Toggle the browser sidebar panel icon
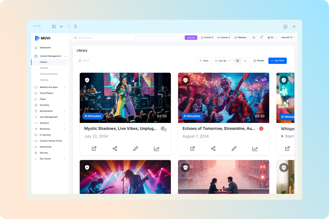Image resolution: width=329 pixels, height=219 pixels. pos(54,27)
